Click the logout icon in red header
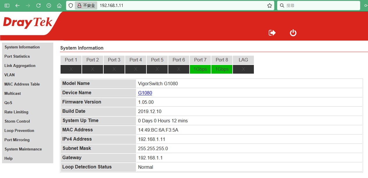The height and width of the screenshot is (178, 368). [272, 33]
